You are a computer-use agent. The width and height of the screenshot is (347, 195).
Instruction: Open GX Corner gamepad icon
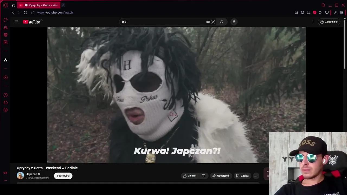point(13,5)
